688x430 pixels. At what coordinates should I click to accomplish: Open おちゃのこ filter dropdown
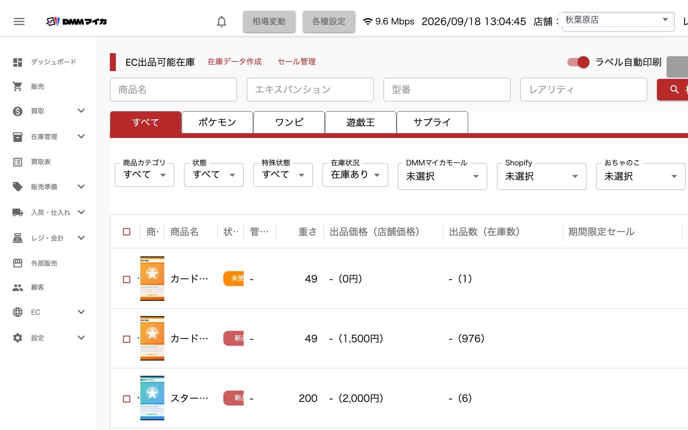tap(641, 176)
